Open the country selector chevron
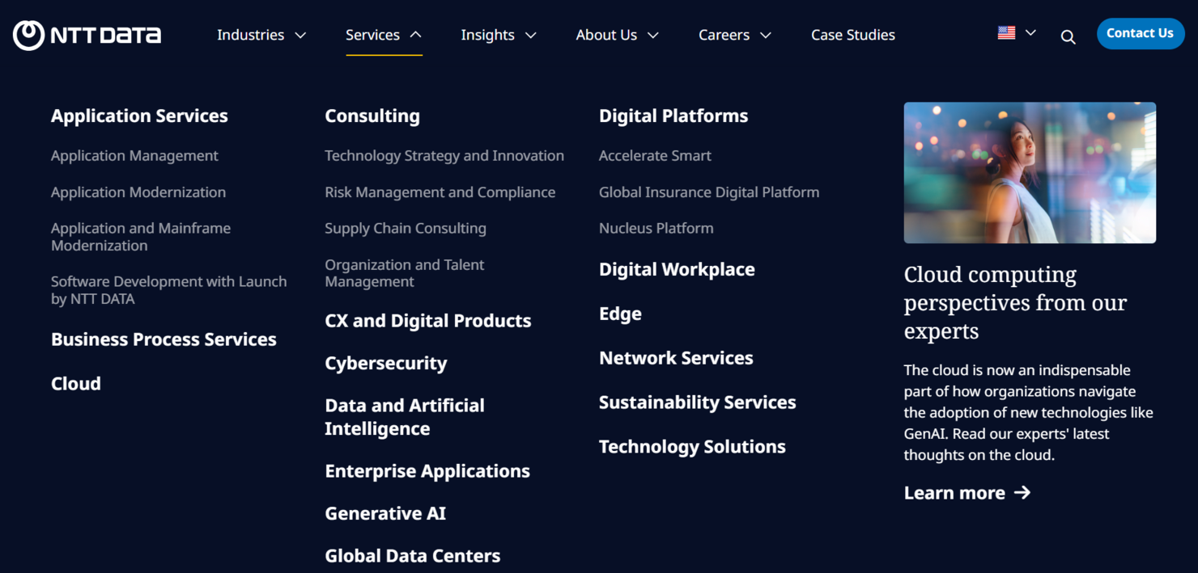 pyautogui.click(x=1030, y=32)
